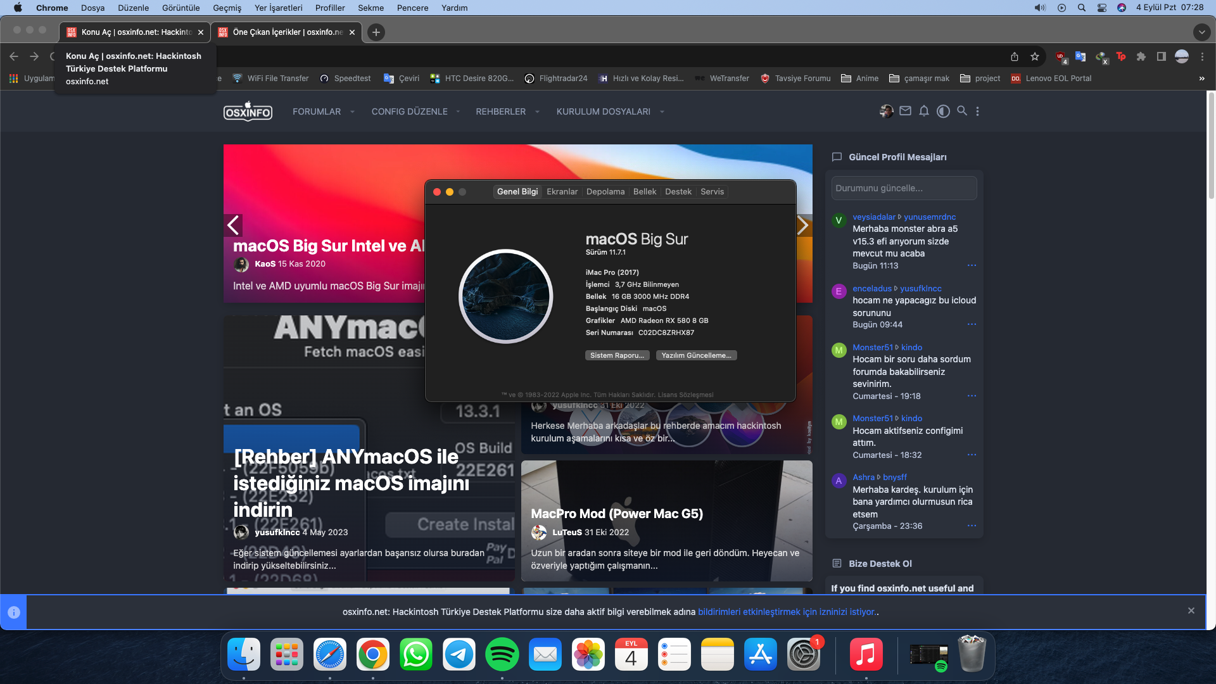Click the site search magnifier icon
This screenshot has height=684, width=1216.
962,111
